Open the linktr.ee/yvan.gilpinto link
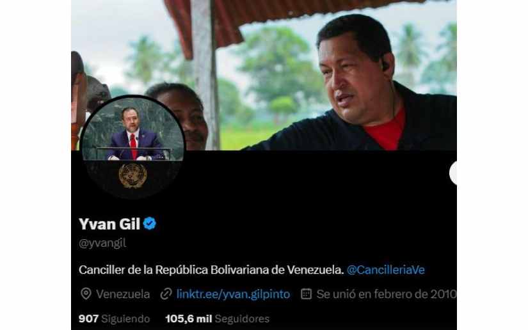The image size is (528, 330). click(233, 294)
